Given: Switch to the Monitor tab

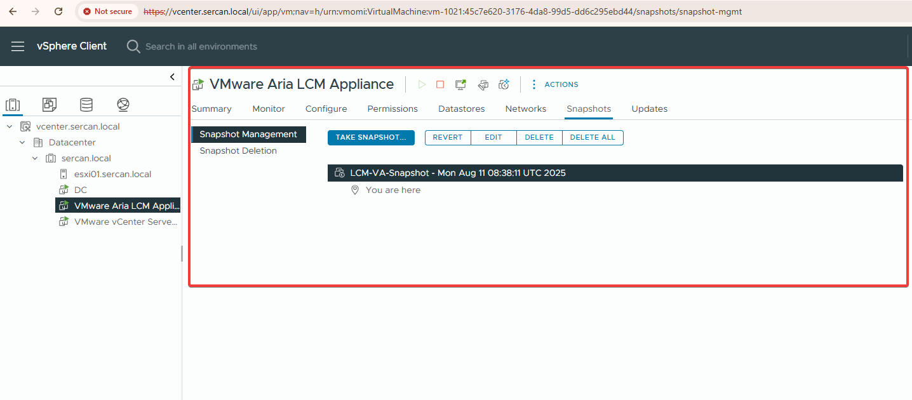Looking at the screenshot, I should 269,109.
